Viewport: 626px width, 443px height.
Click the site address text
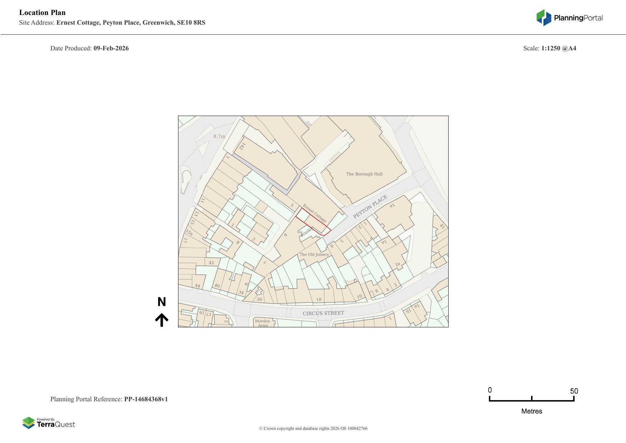pos(112,22)
